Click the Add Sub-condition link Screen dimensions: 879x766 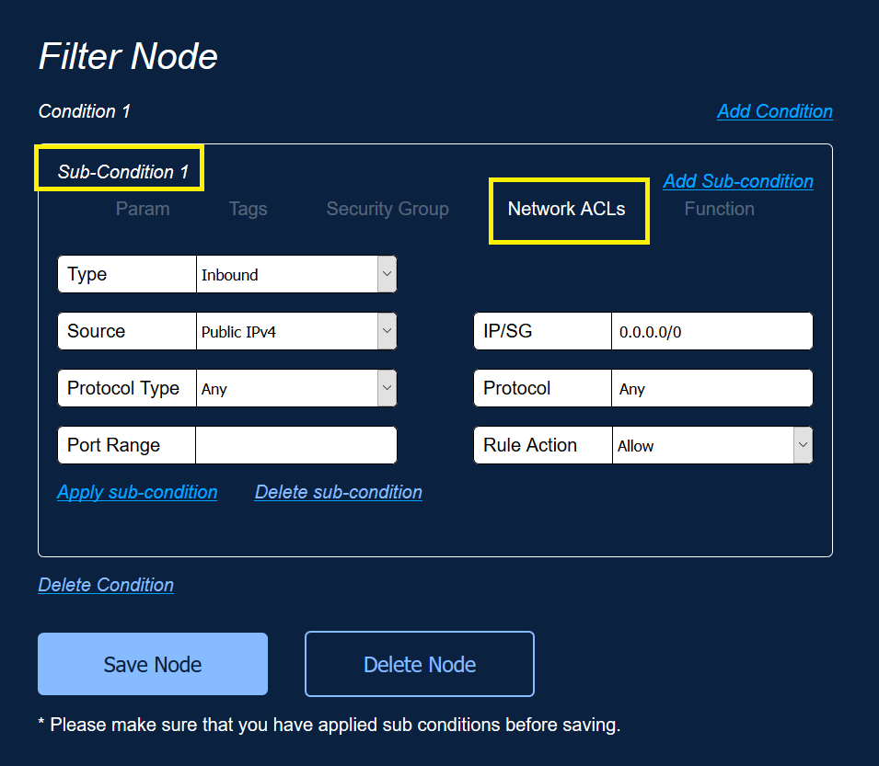(x=738, y=181)
